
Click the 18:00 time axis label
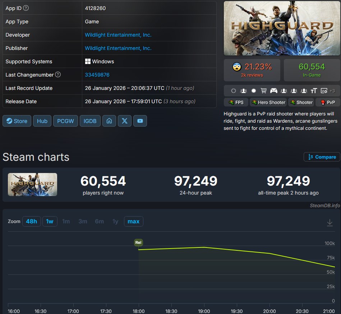point(139,311)
